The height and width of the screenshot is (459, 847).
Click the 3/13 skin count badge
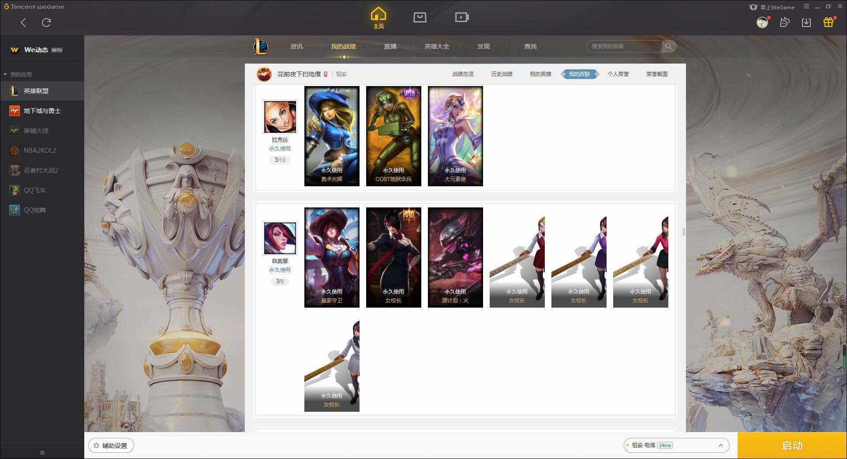[x=280, y=160]
